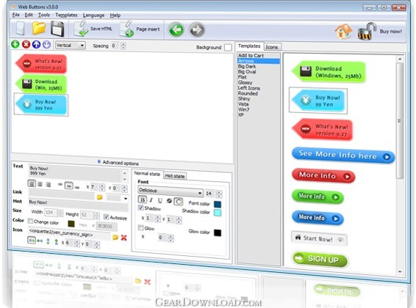Switch to the Hot state tab

[175, 176]
